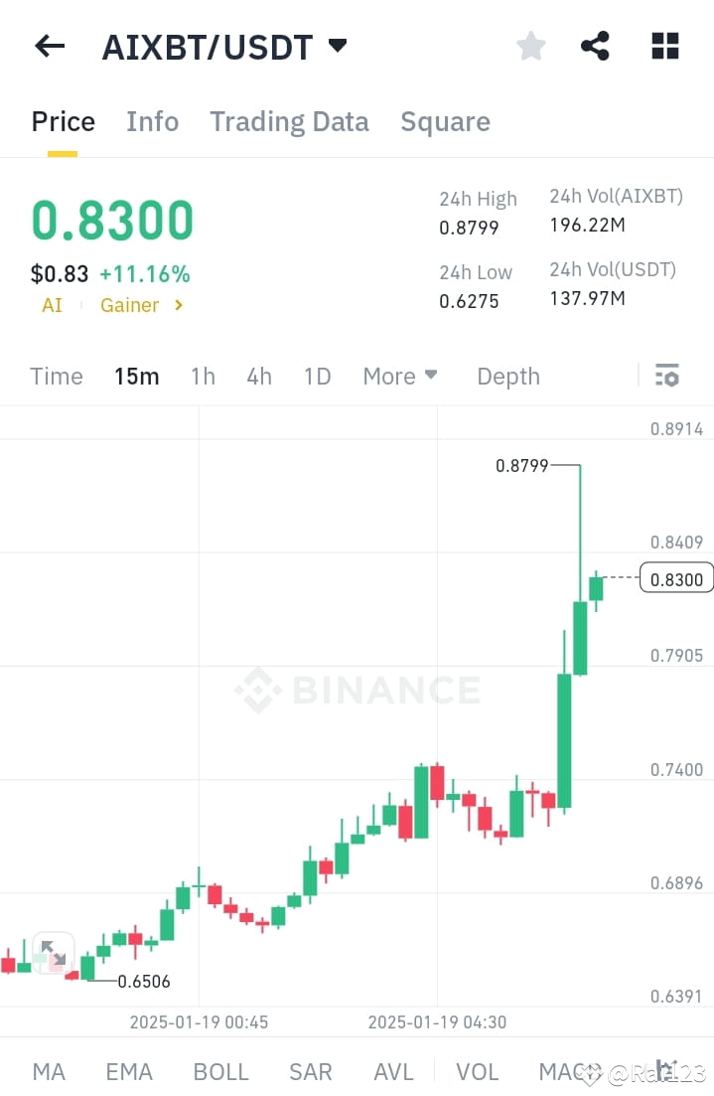Toggle the VOL indicator on
Image resolution: width=714 pixels, height=1096 pixels.
(478, 1071)
